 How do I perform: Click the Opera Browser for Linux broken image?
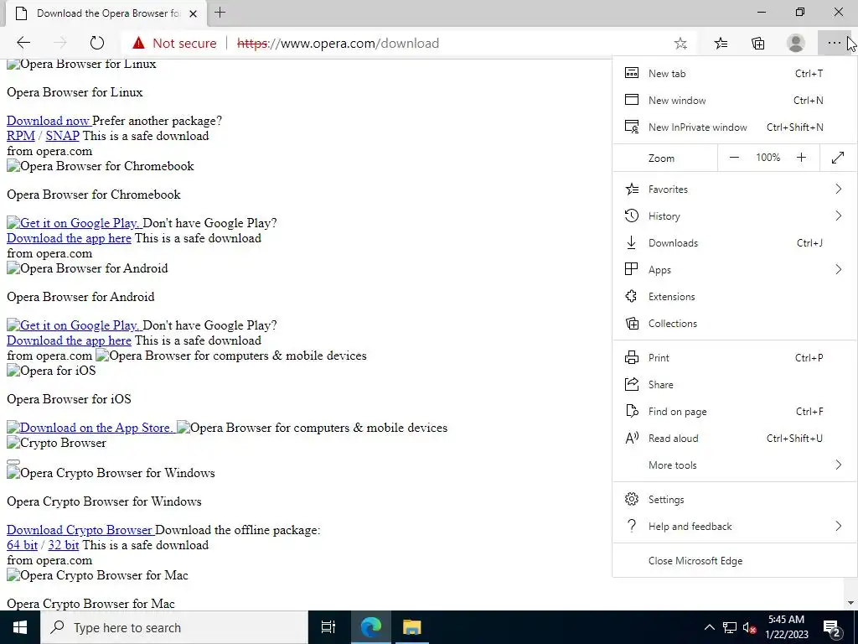tap(81, 64)
